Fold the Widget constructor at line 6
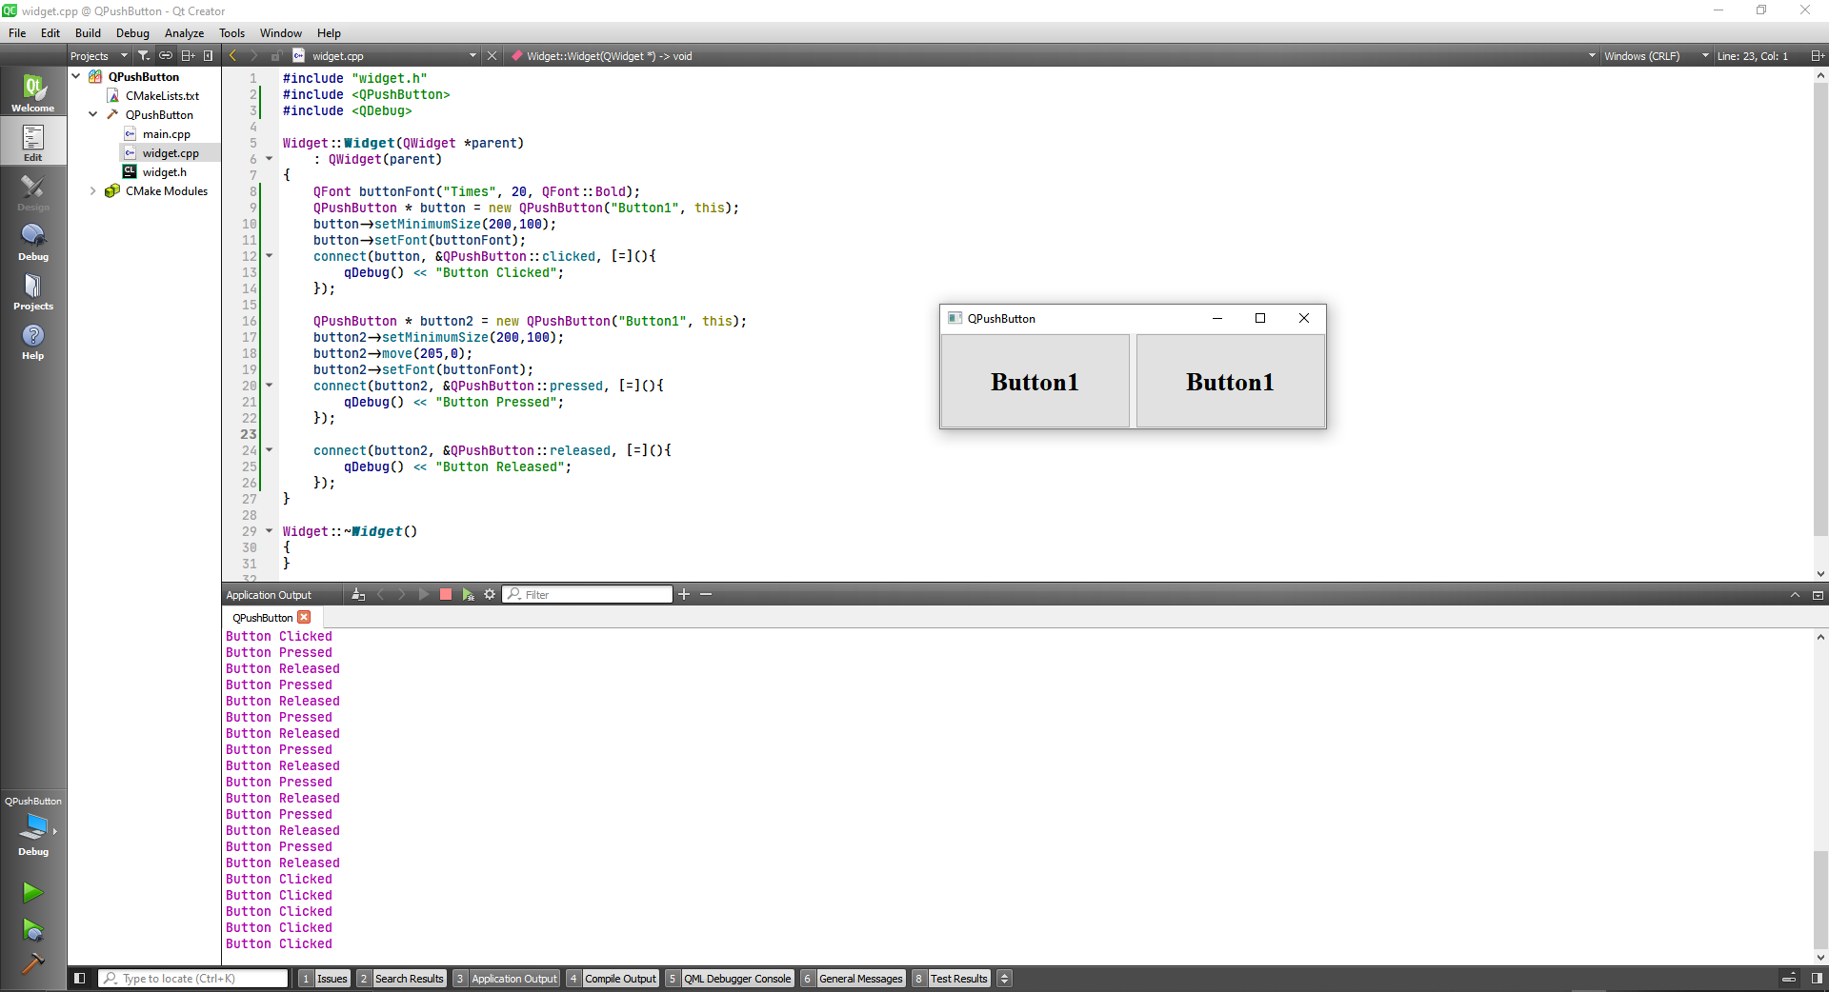The height and width of the screenshot is (992, 1829). tap(269, 159)
